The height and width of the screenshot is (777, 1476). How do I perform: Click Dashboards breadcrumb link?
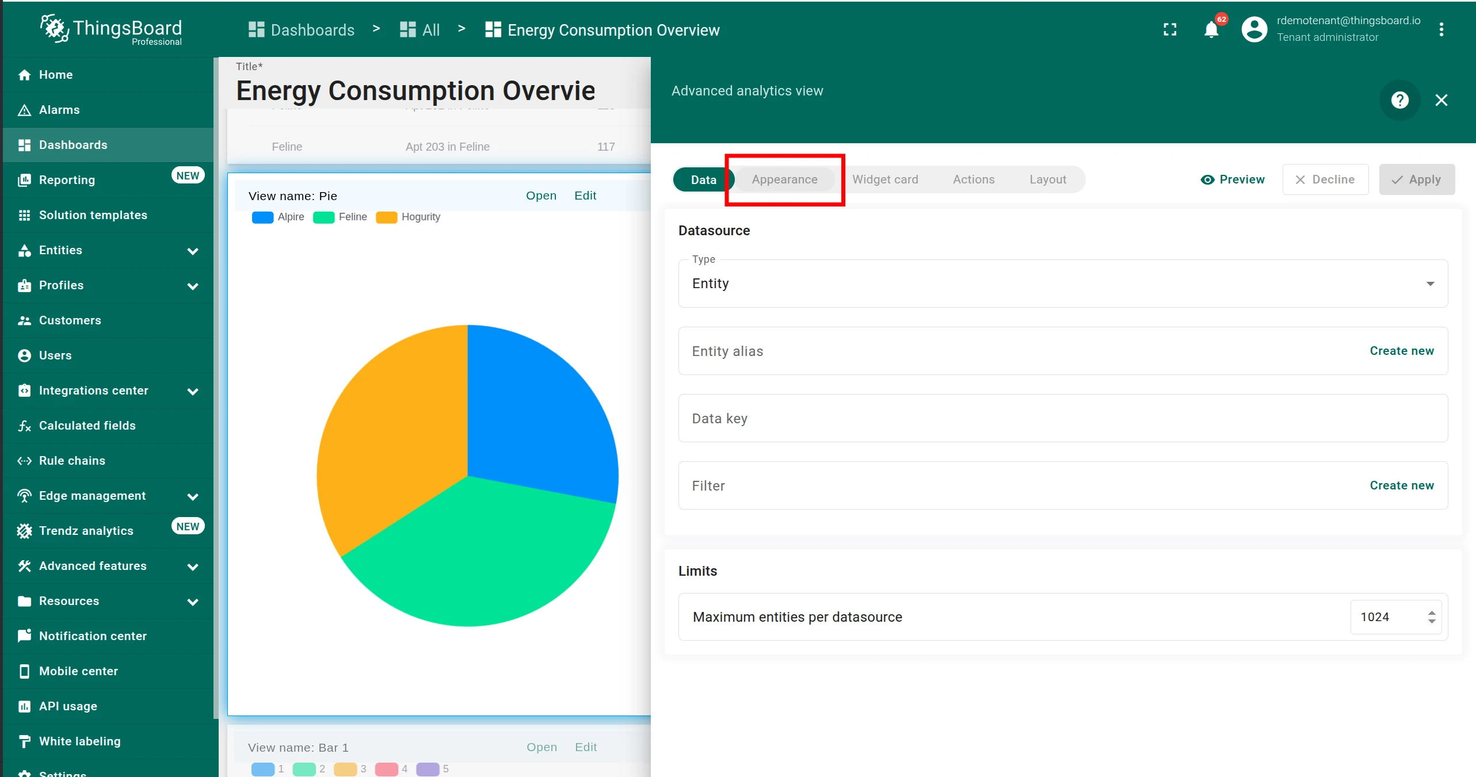click(x=302, y=30)
